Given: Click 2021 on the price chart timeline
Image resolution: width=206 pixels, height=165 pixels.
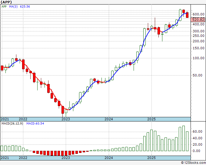Looking at the screenshot, I should pos(5,119).
